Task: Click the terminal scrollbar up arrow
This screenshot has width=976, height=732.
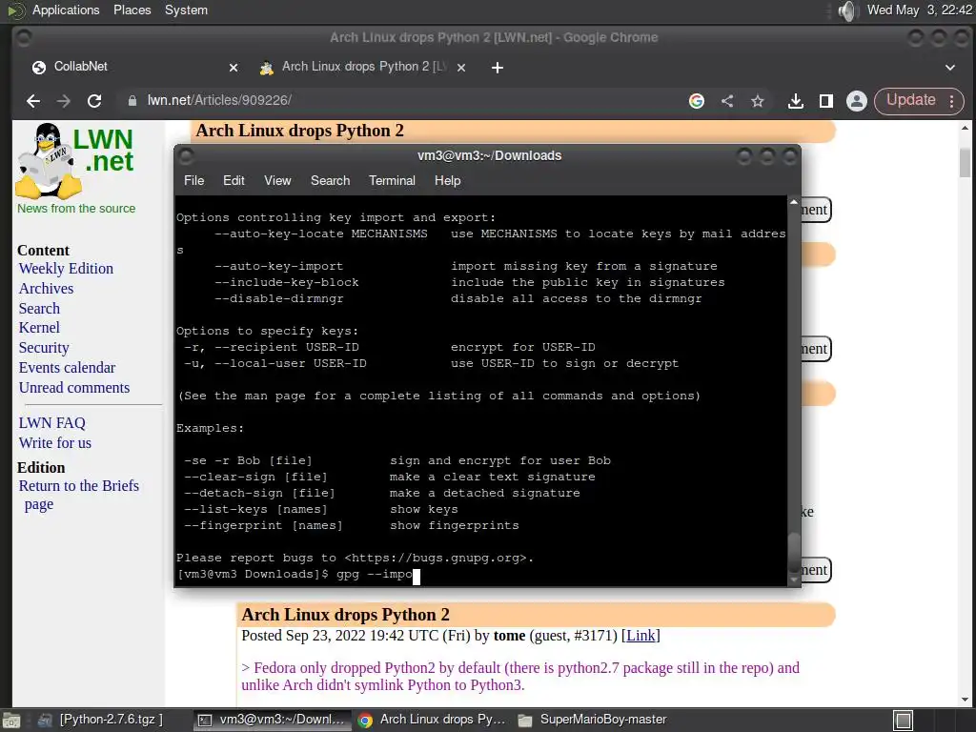Action: coord(794,202)
